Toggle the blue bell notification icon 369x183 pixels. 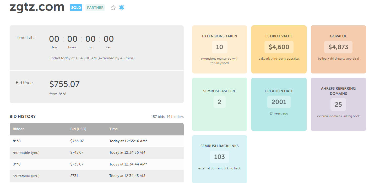click(x=122, y=8)
